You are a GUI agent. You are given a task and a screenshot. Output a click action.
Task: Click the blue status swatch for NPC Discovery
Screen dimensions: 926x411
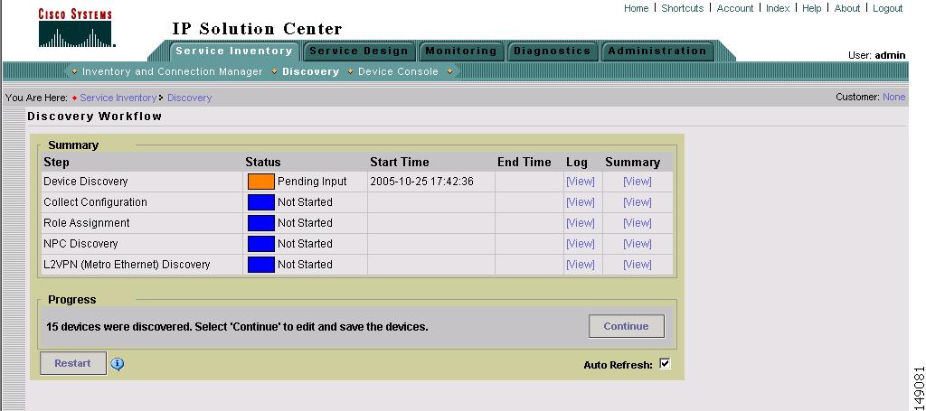261,244
